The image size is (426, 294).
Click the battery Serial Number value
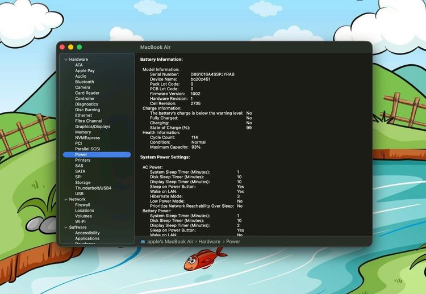coord(212,74)
